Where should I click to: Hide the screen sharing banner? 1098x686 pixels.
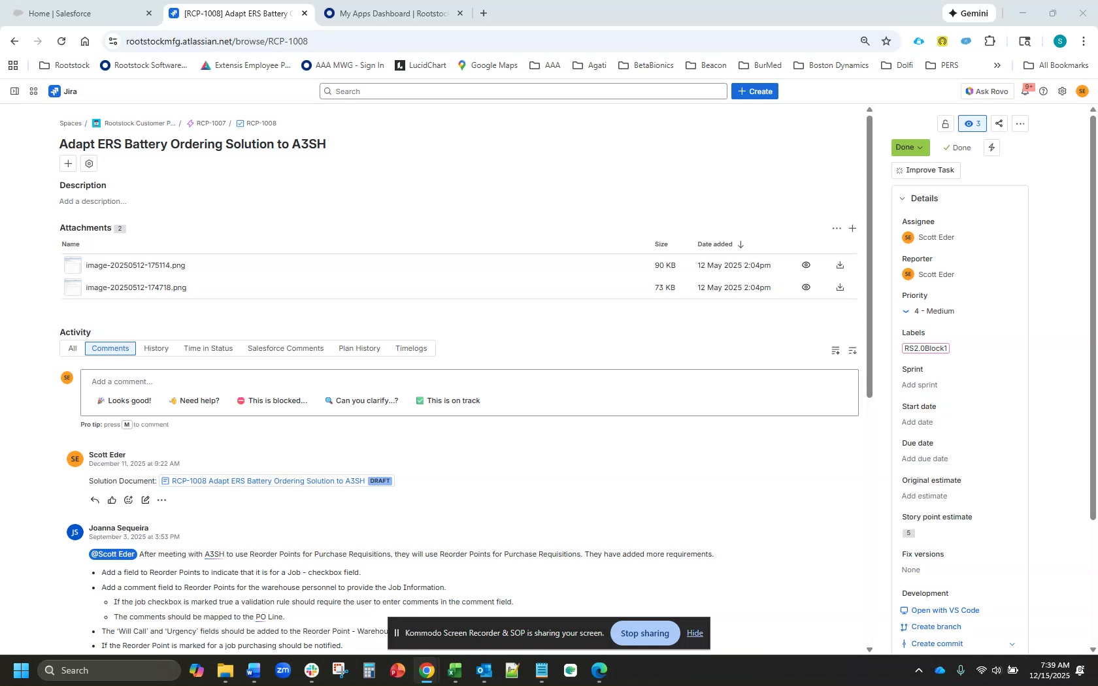pos(695,633)
